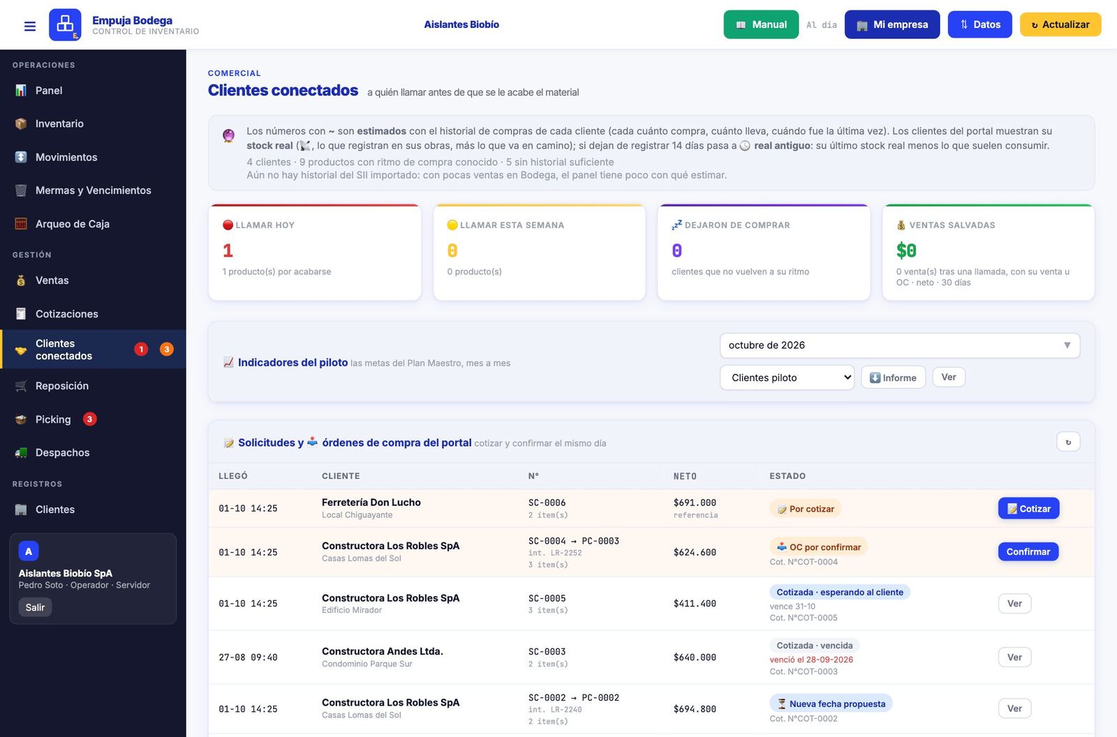Click the Cotizada · esperando al cliente tag
The width and height of the screenshot is (1117, 737).
point(840,592)
